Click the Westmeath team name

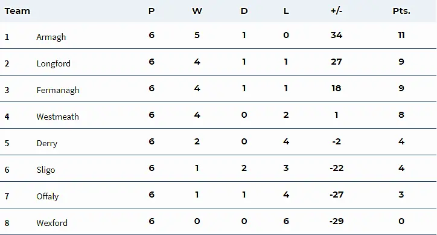tap(57, 117)
